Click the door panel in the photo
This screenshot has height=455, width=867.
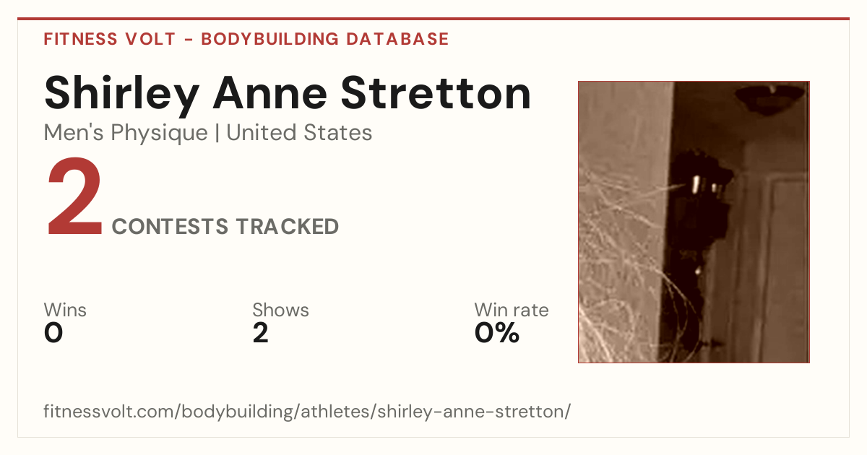788,267
